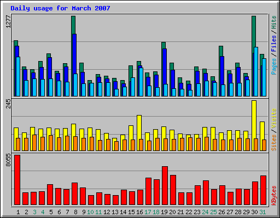Click the red KBytes bar for day 31
280x218 pixels.
coord(264,190)
